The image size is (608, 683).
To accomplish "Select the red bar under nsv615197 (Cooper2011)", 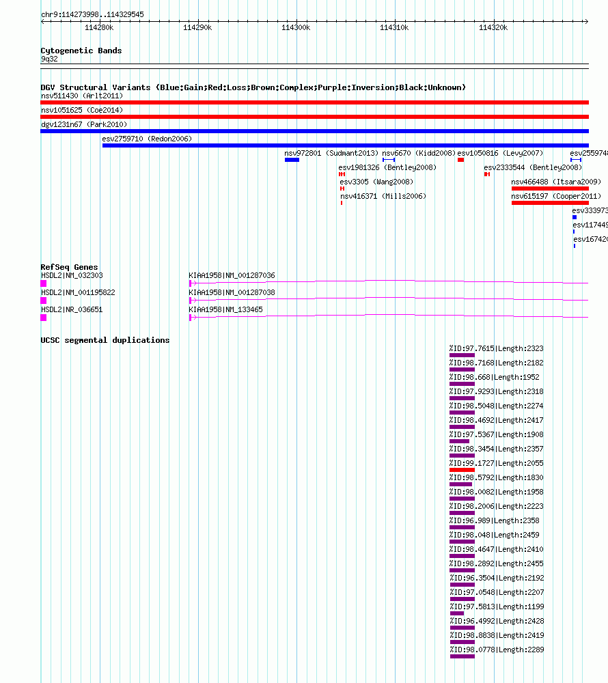I will pos(550,203).
